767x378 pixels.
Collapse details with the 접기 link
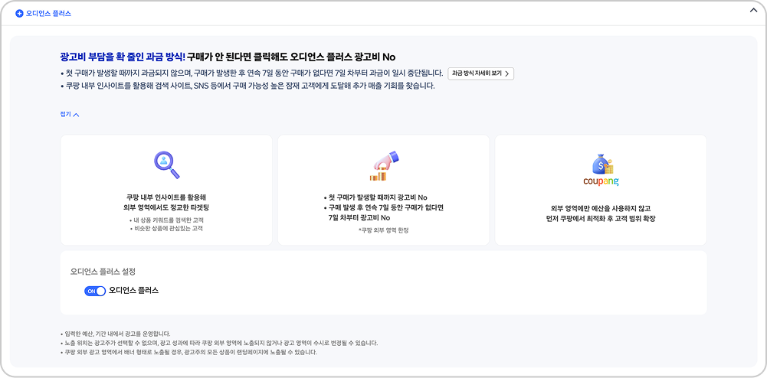(69, 115)
